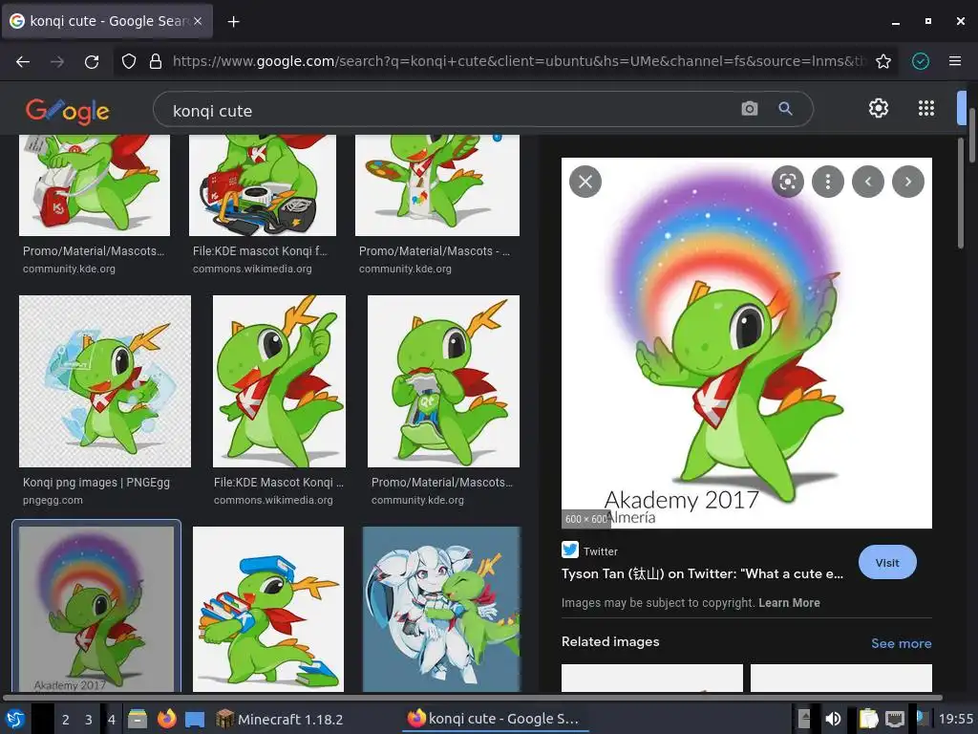Screen dimensions: 978x734
Task: Open the anime girl hugging Konqi thumbnail
Action: click(x=441, y=609)
